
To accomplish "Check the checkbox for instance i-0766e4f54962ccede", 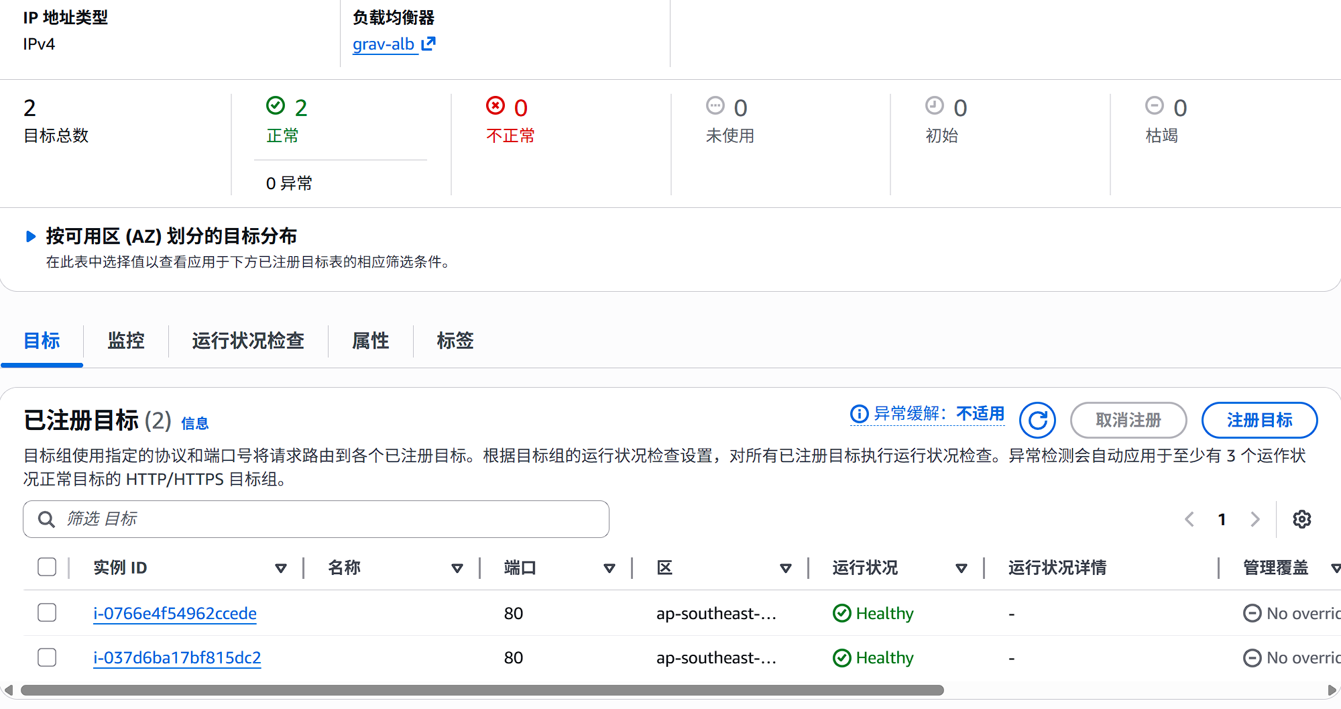I will coord(47,612).
